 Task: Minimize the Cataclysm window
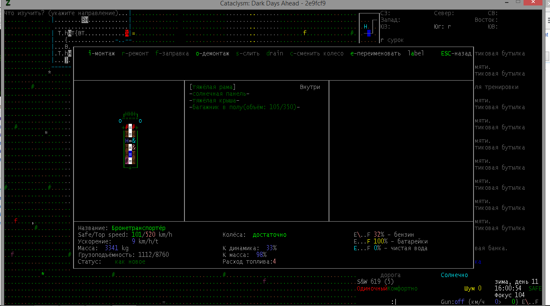click(507, 3)
